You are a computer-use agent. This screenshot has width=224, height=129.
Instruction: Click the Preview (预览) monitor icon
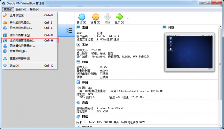pos(164,27)
